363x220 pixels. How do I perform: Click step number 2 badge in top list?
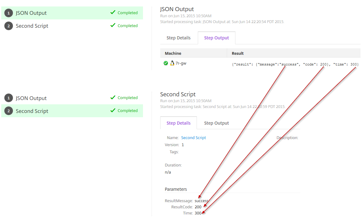(x=9, y=26)
